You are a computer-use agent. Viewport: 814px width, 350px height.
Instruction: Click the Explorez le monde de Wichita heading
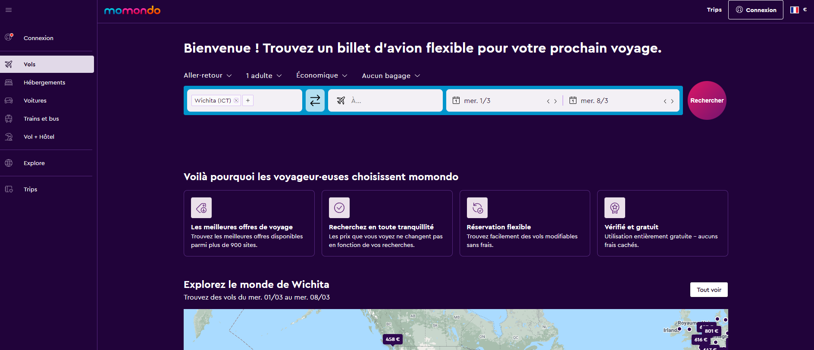click(257, 284)
